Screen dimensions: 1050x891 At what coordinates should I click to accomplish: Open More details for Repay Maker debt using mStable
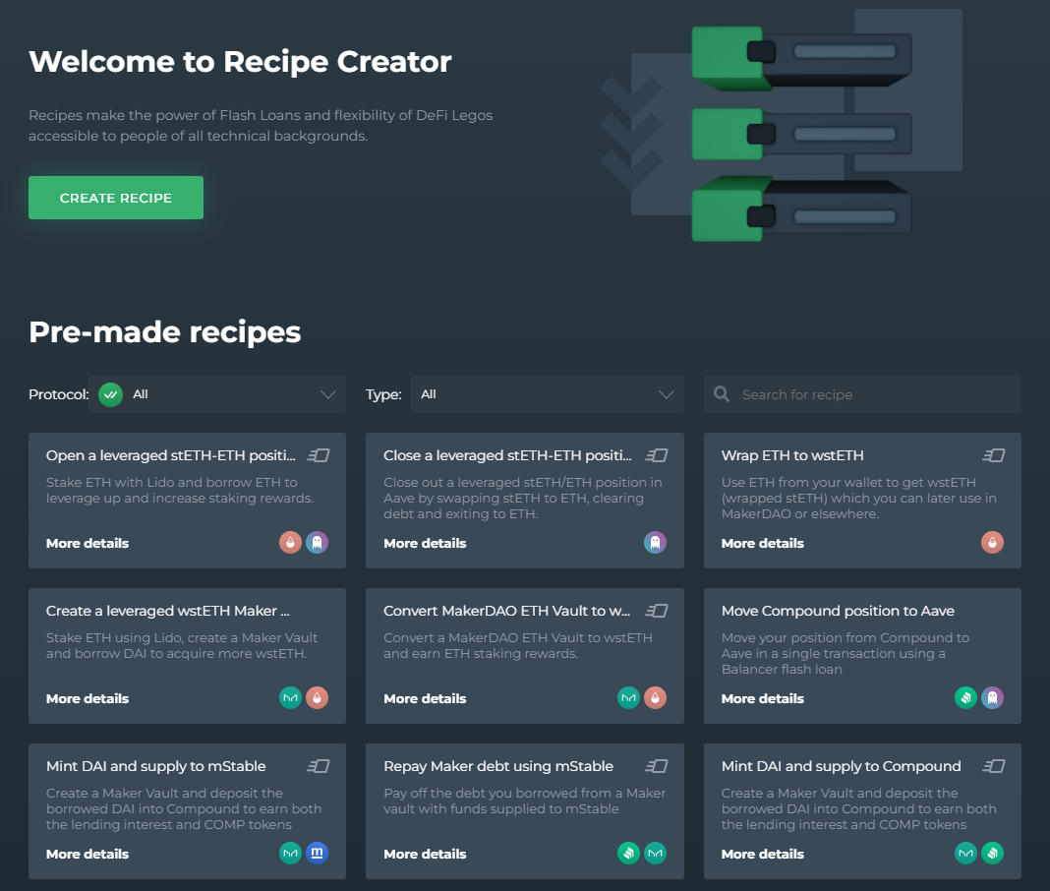pyautogui.click(x=425, y=854)
